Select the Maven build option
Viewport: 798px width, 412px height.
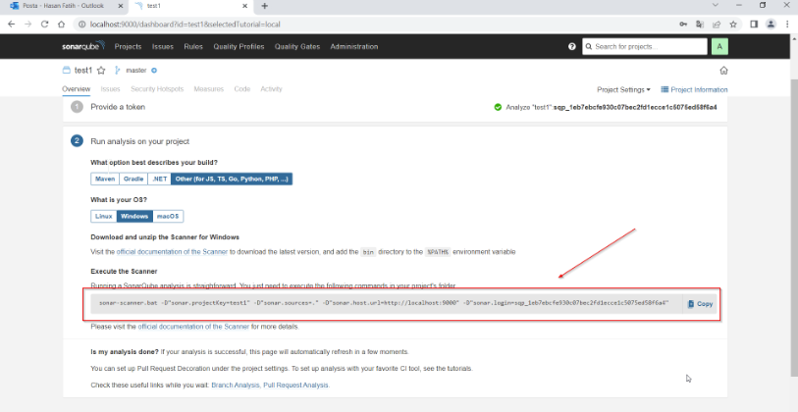(105, 180)
